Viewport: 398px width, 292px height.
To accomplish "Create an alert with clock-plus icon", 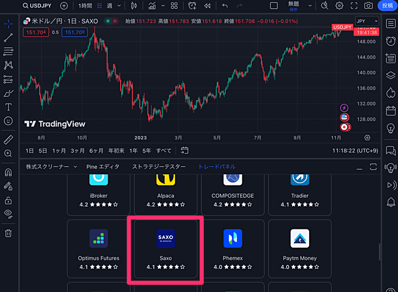I will (x=192, y=6).
